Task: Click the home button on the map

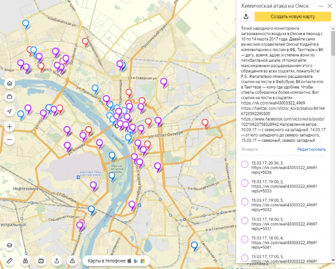Action: pyautogui.click(x=10, y=83)
